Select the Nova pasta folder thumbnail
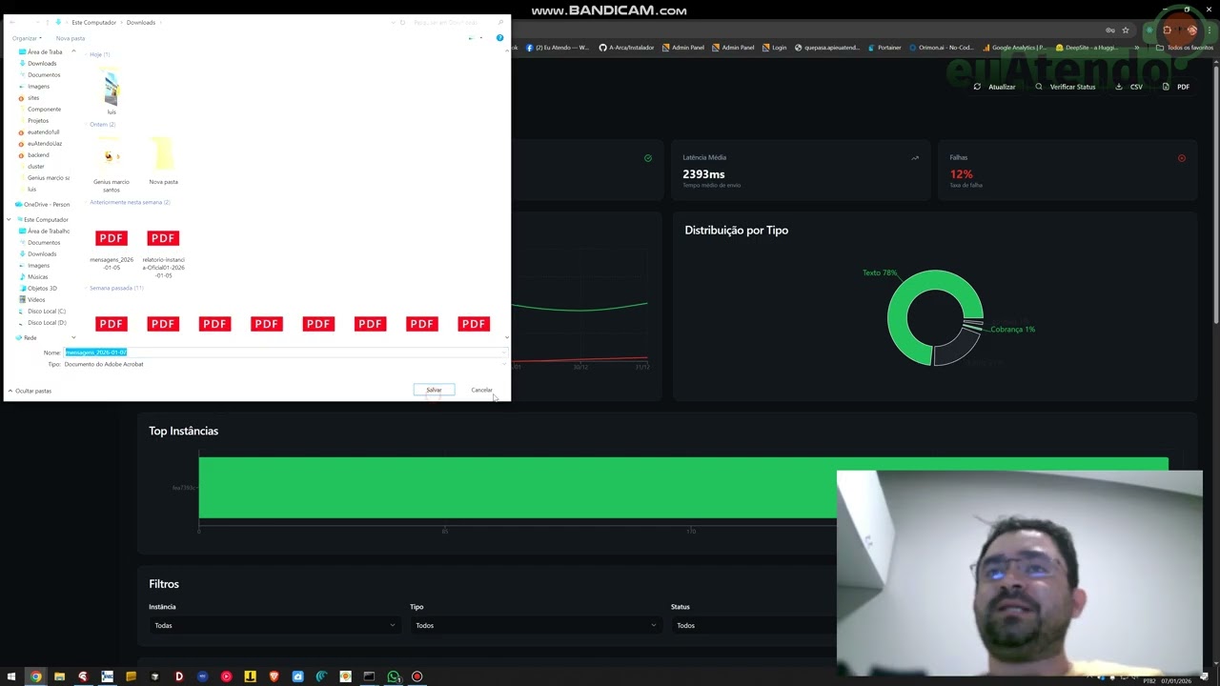This screenshot has height=686, width=1220. (163, 161)
